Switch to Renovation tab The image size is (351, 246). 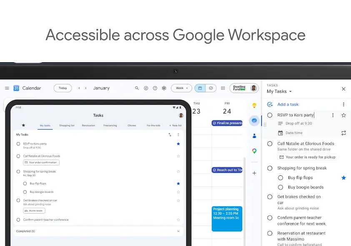point(88,125)
